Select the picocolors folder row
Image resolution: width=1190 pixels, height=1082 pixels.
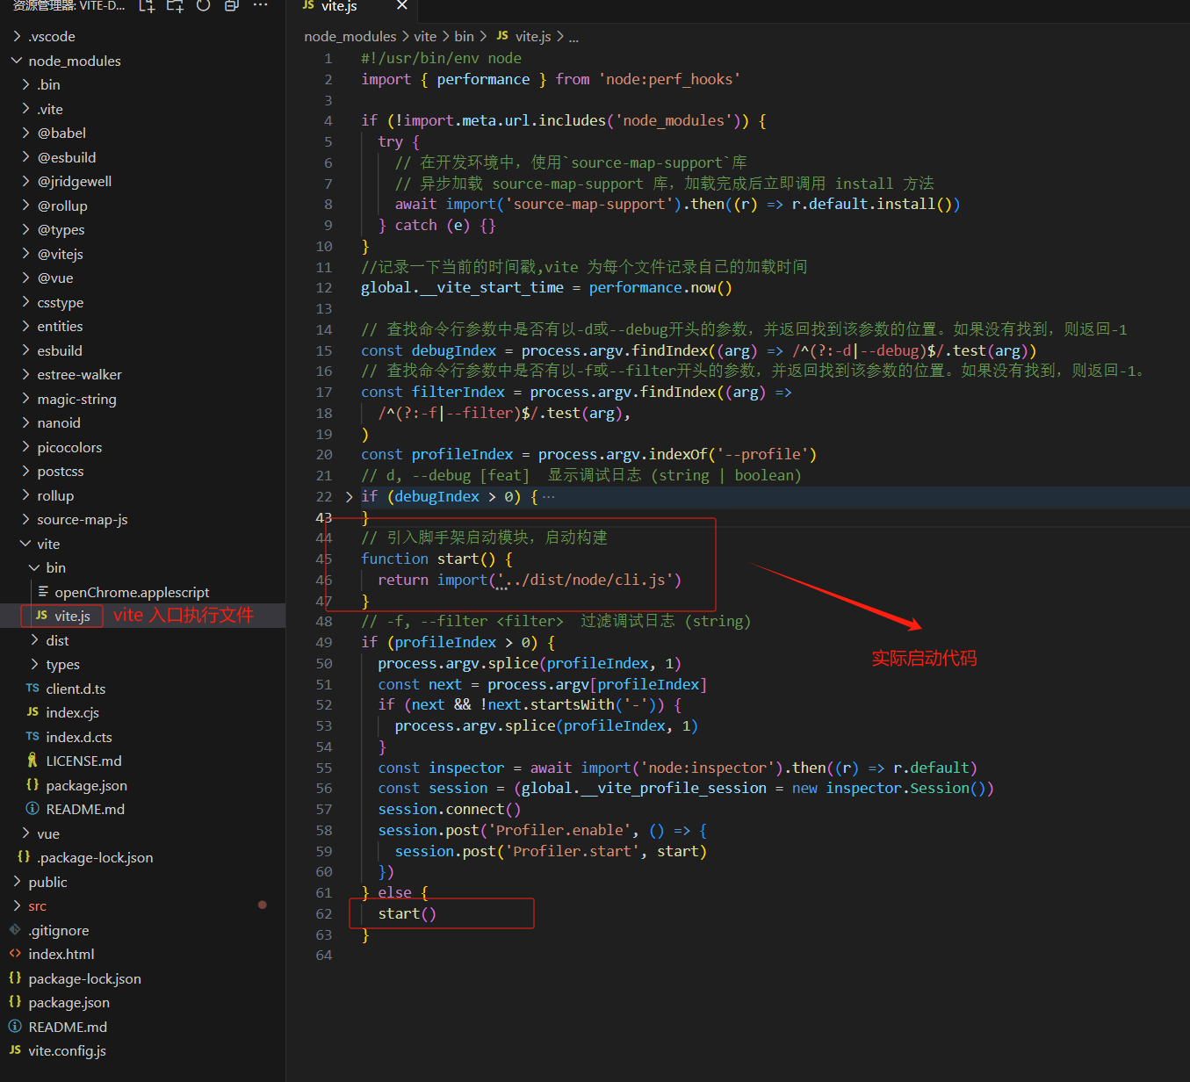142,447
